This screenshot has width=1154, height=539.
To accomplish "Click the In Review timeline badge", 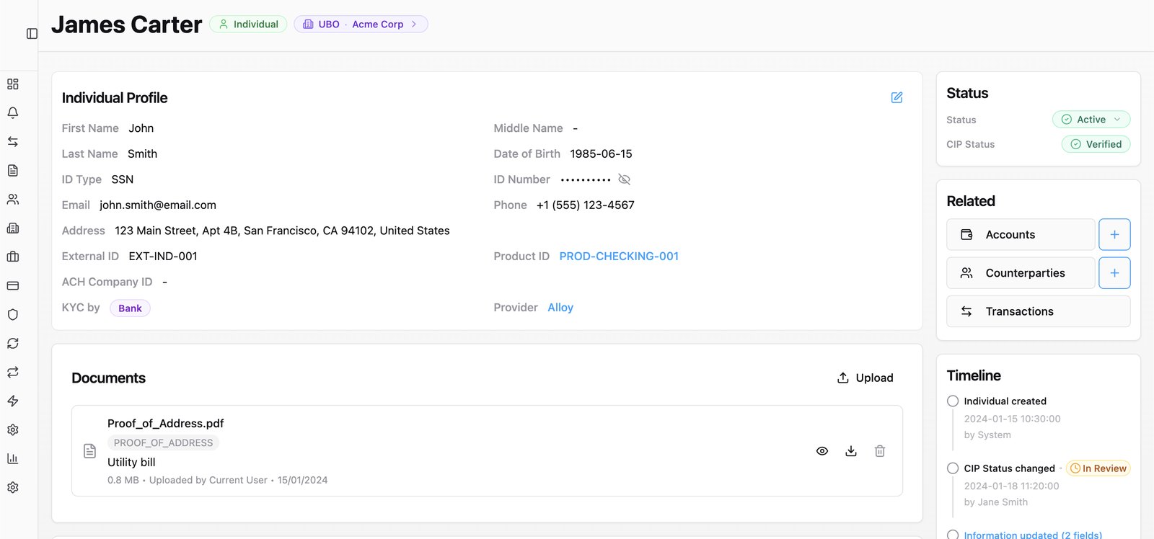I will click(x=1098, y=468).
